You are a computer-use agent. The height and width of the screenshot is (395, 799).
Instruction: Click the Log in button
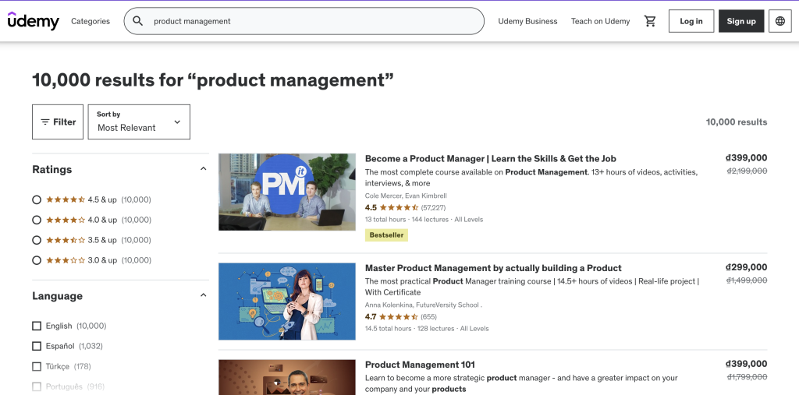(691, 21)
